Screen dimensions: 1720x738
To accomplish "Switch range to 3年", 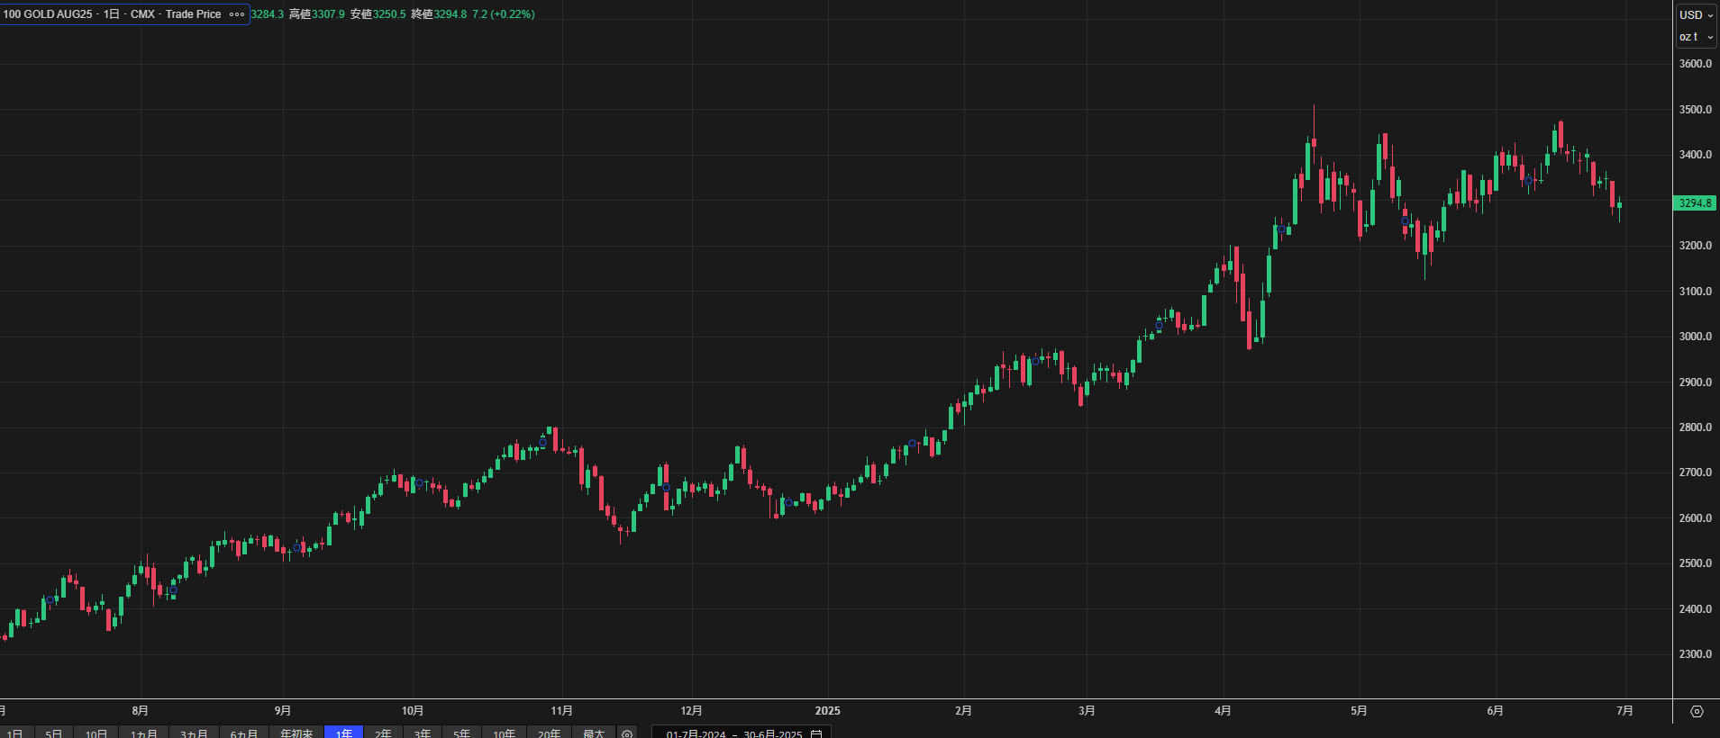I will pyautogui.click(x=423, y=734).
